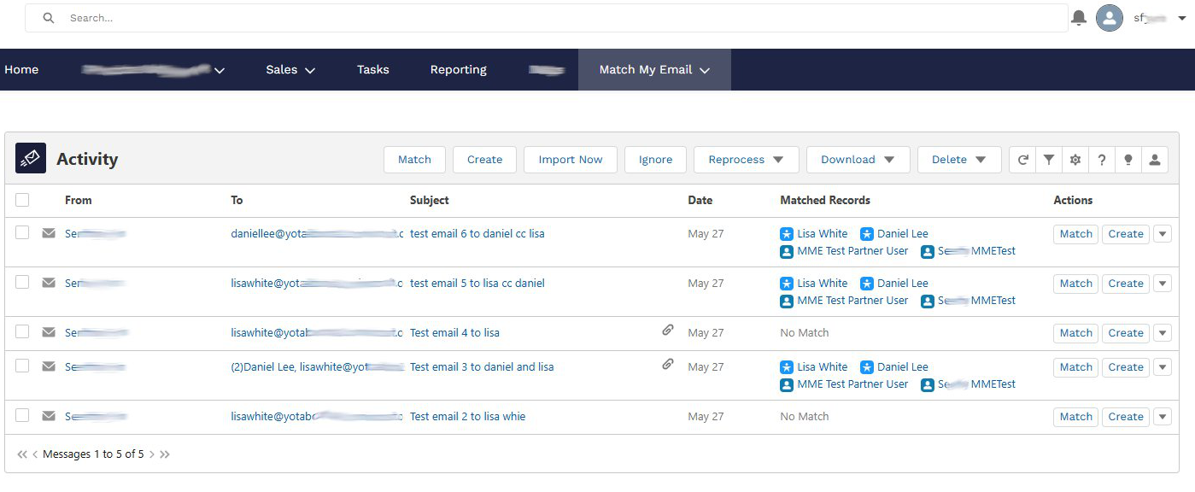The height and width of the screenshot is (492, 1195).
Task: Click the question mark help icon
Action: coord(1102,160)
